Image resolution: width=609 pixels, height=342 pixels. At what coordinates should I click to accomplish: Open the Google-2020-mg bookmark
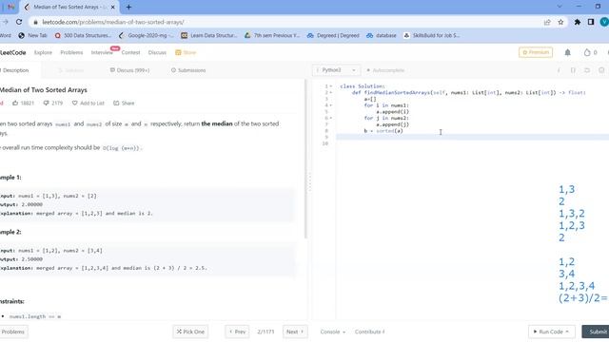click(147, 35)
